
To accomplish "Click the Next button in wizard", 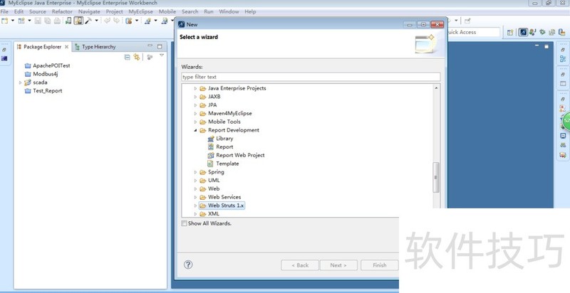I will tap(338, 265).
